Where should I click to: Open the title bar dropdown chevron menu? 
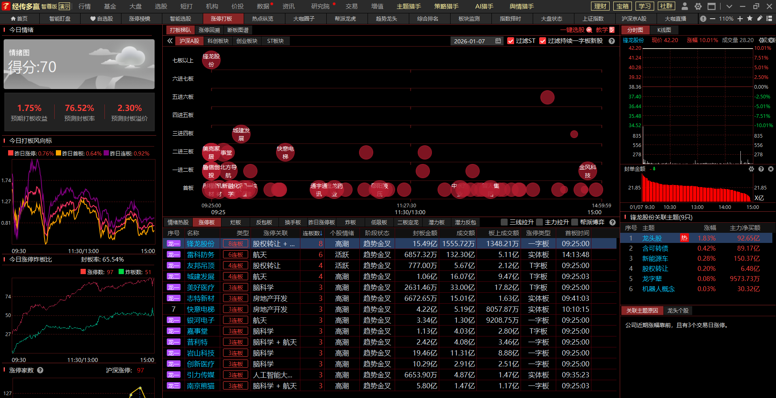[729, 6]
